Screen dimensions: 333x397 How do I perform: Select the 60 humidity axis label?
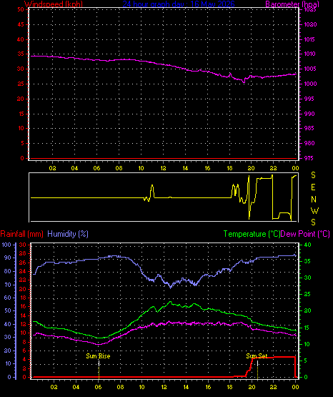[x=8, y=298]
